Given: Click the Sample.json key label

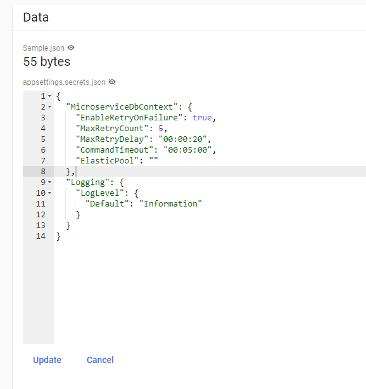Looking at the screenshot, I should pos(44,48).
